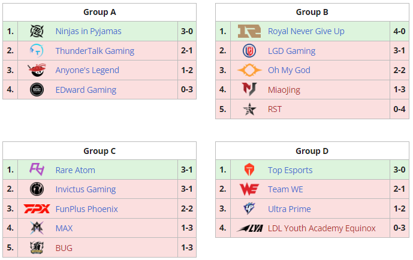413x260 pixels.
Task: Click the Team WE logo icon
Action: pyautogui.click(x=249, y=189)
